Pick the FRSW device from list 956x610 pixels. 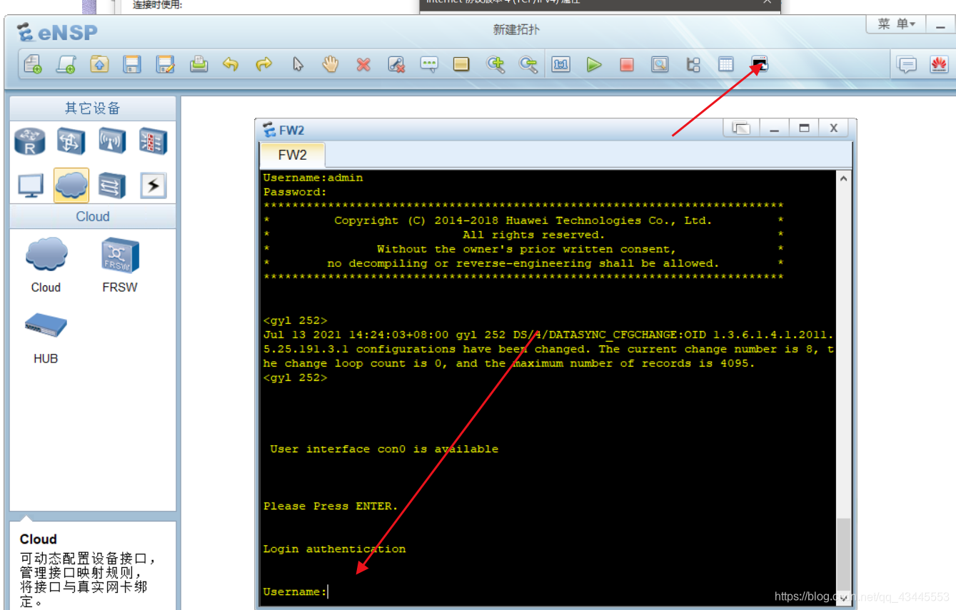click(120, 265)
